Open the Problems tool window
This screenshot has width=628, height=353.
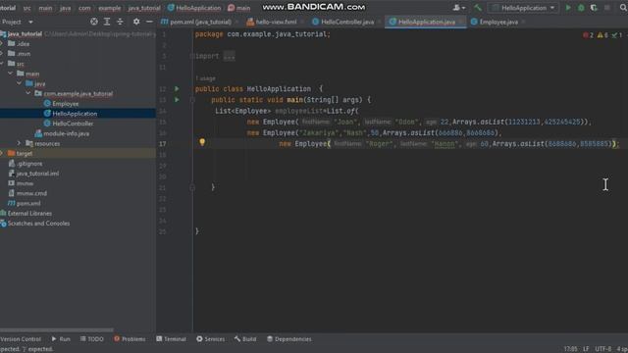130,339
